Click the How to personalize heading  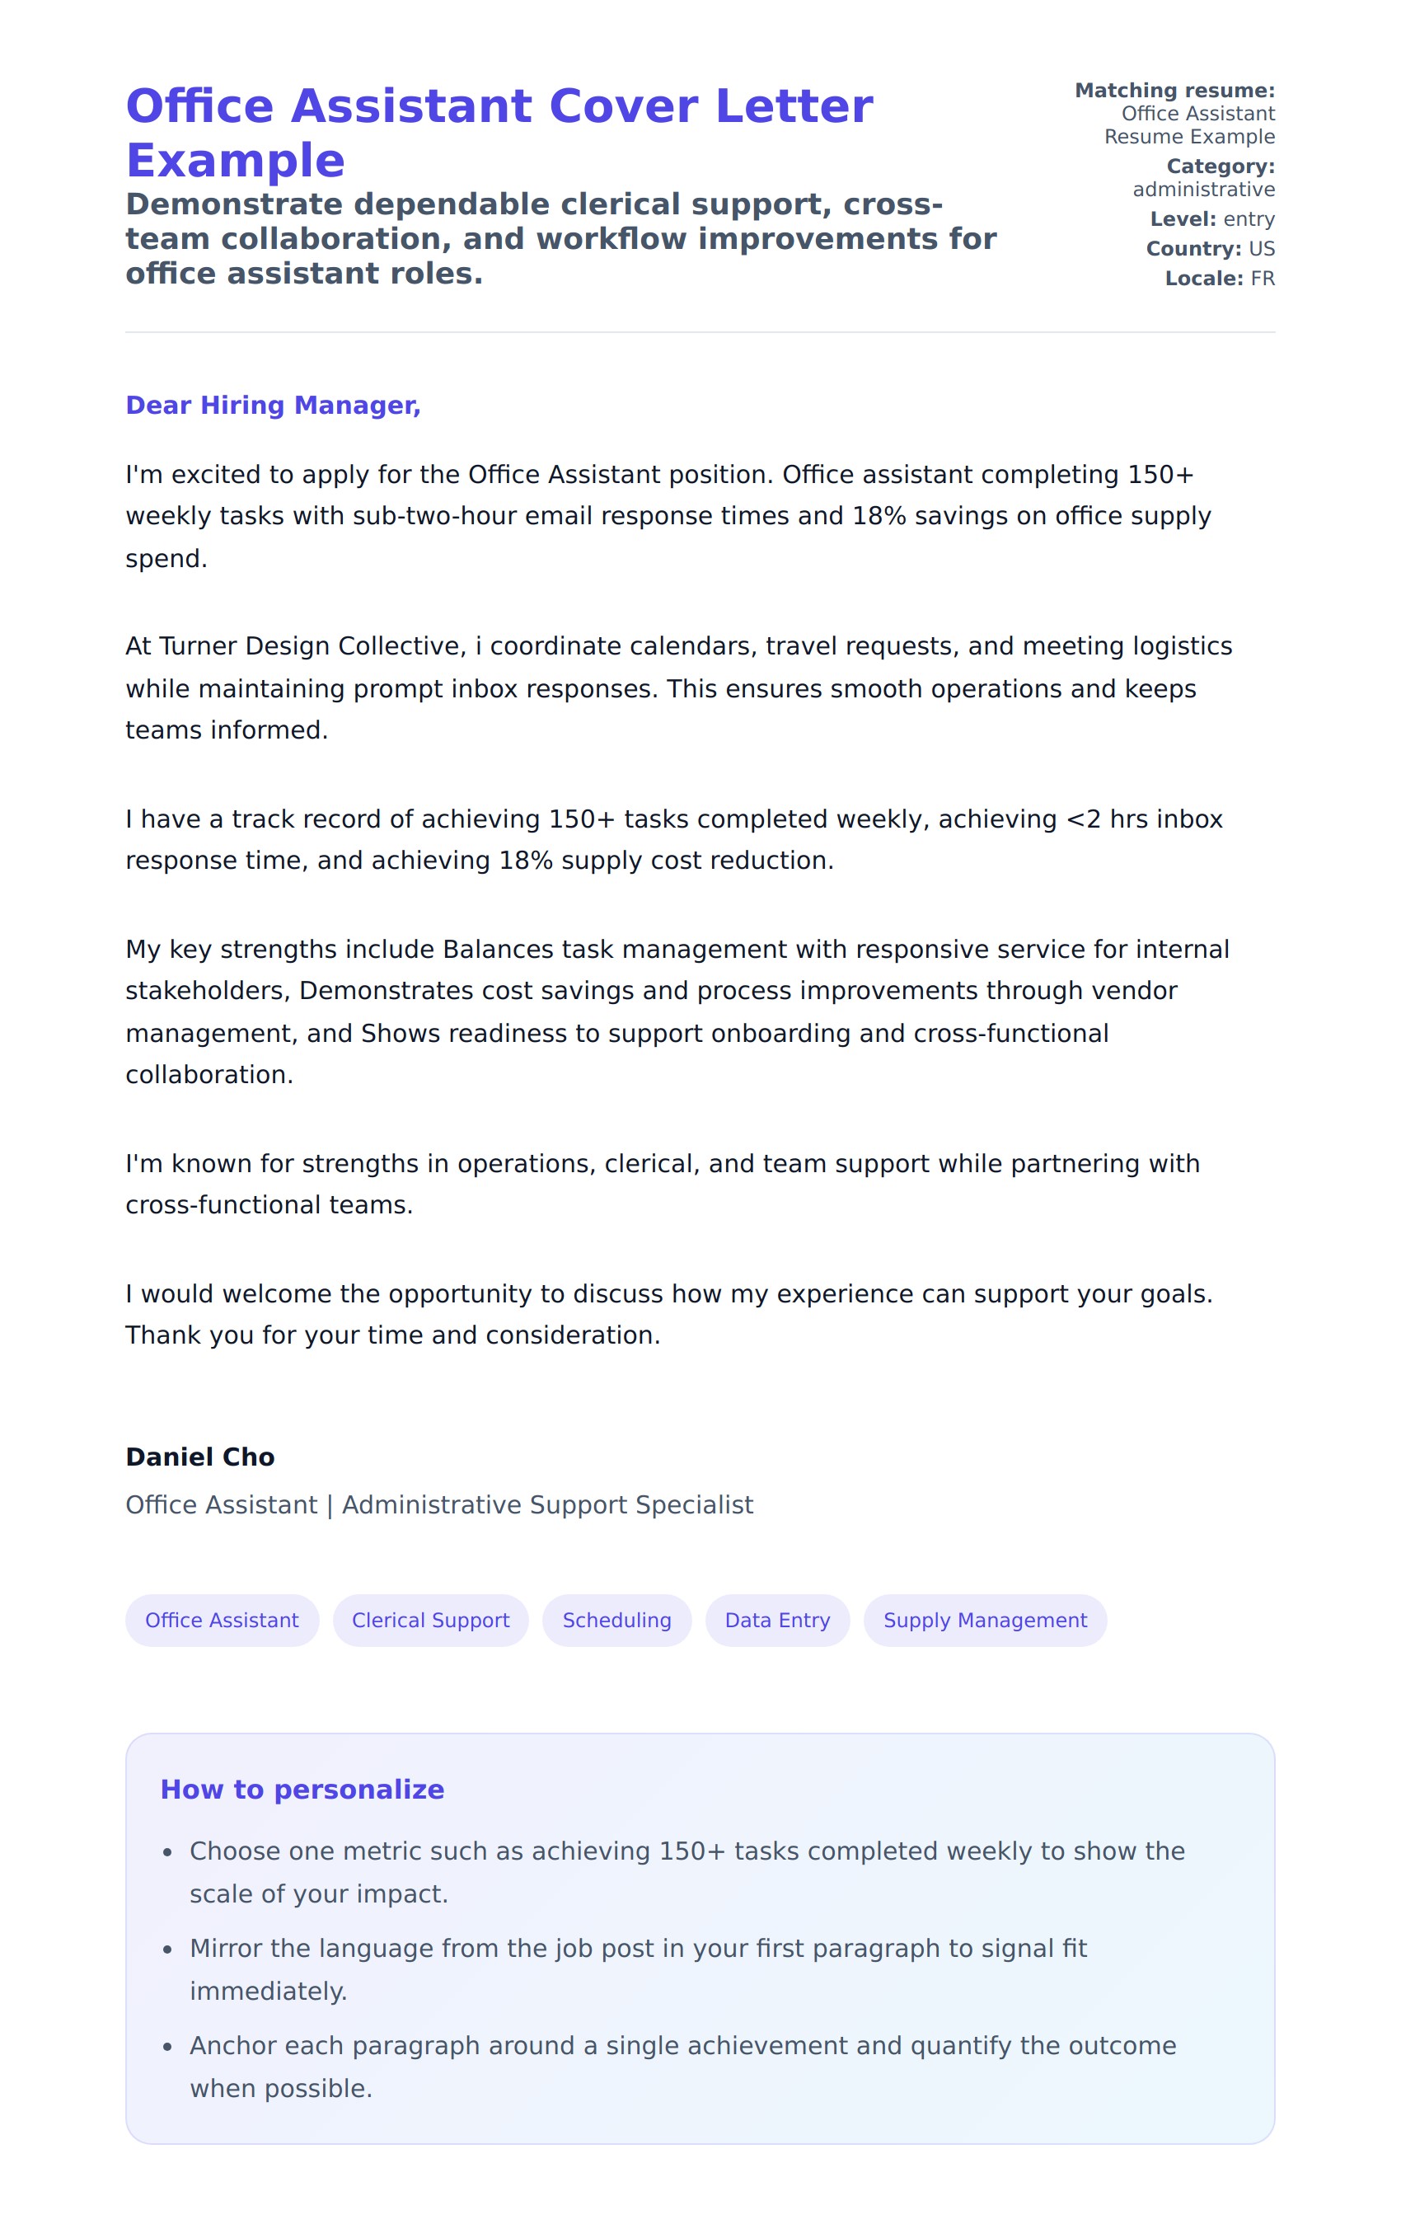[302, 1789]
